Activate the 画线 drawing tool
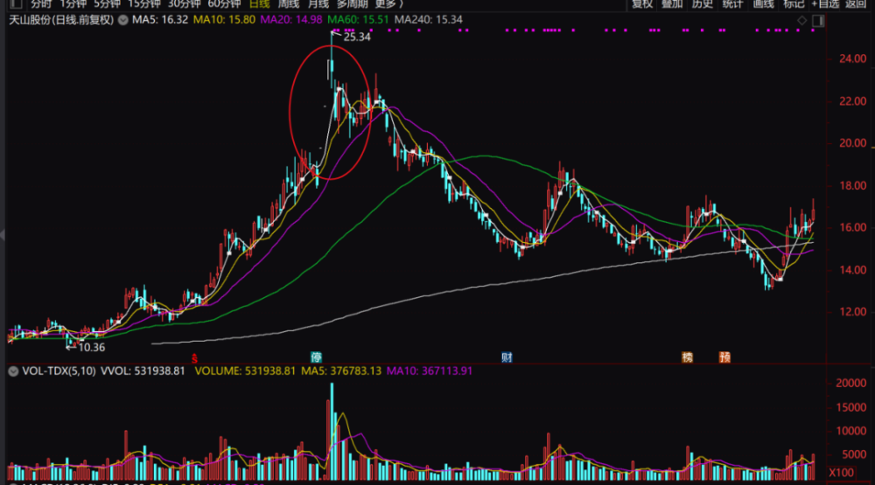The image size is (875, 485). pyautogui.click(x=763, y=3)
